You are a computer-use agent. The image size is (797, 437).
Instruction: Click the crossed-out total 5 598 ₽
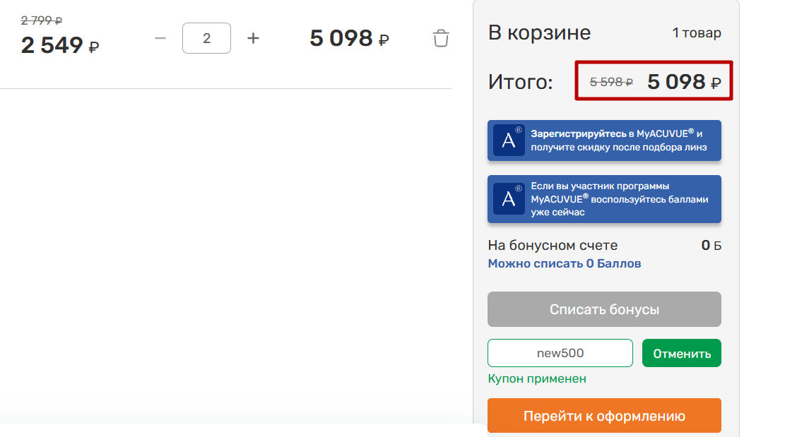[611, 82]
